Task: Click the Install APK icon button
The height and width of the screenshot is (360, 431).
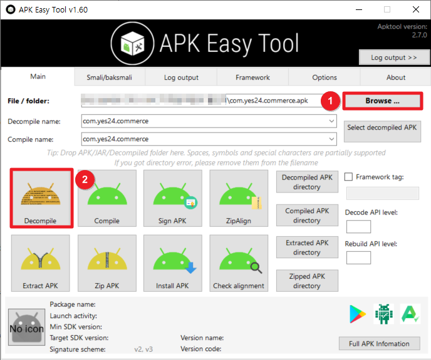Action: (x=173, y=263)
